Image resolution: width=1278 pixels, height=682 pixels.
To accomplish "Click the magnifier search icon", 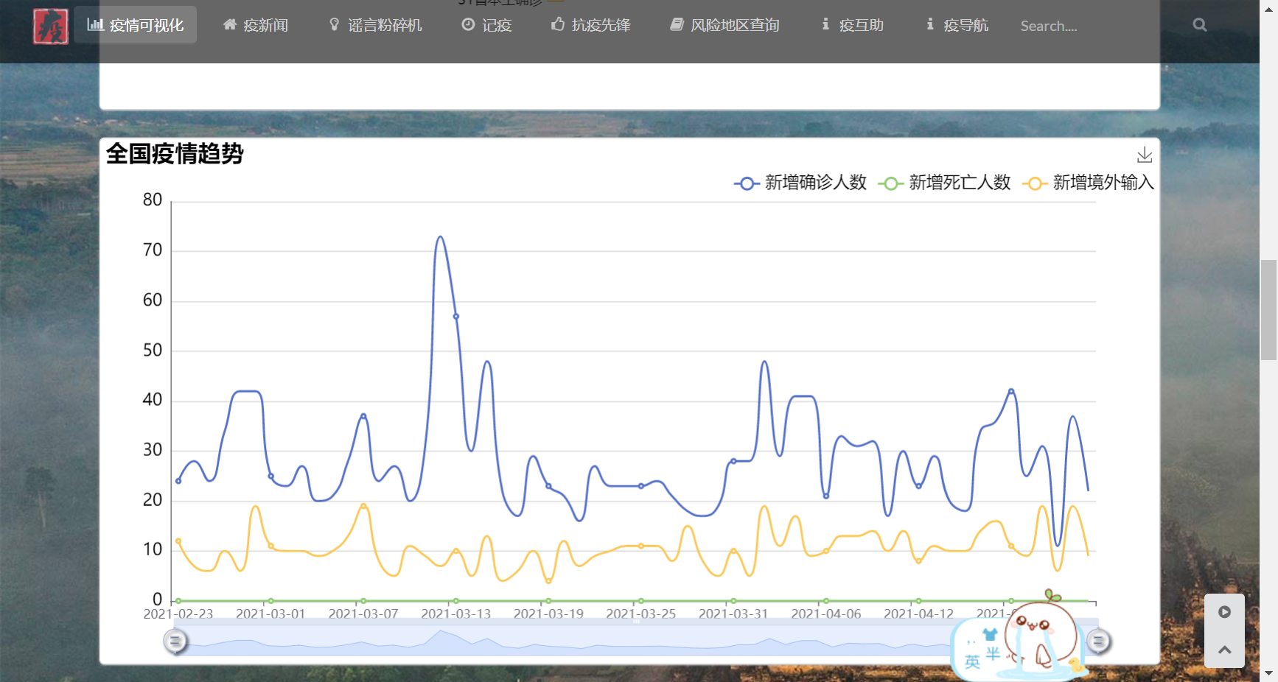I will click(x=1200, y=25).
